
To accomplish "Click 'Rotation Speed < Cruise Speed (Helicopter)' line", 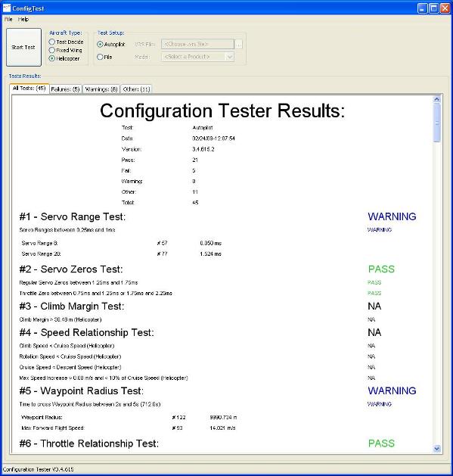I will [x=70, y=356].
